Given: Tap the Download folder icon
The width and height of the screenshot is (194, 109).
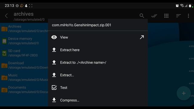Looking at the screenshot, I should [4, 65].
